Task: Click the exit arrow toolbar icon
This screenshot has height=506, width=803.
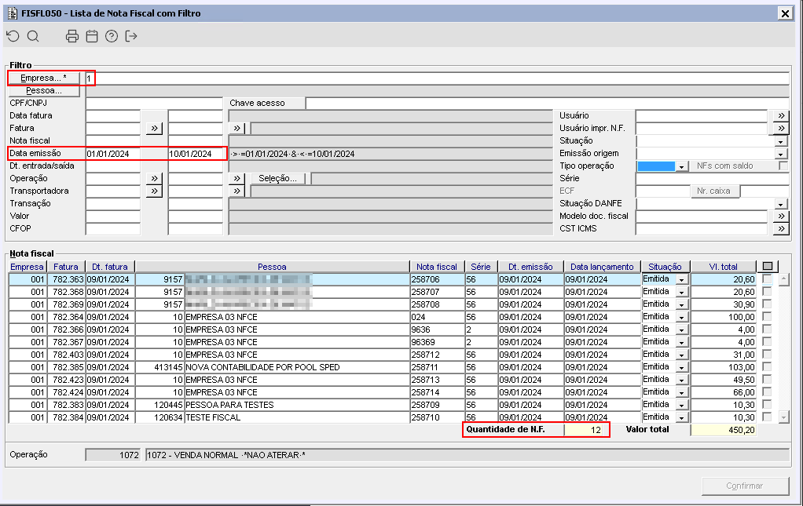Action: pos(131,36)
